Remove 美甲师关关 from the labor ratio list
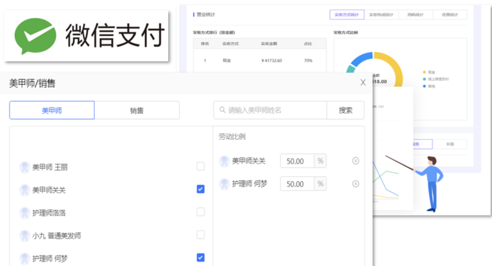The image size is (492, 266). pyautogui.click(x=355, y=161)
